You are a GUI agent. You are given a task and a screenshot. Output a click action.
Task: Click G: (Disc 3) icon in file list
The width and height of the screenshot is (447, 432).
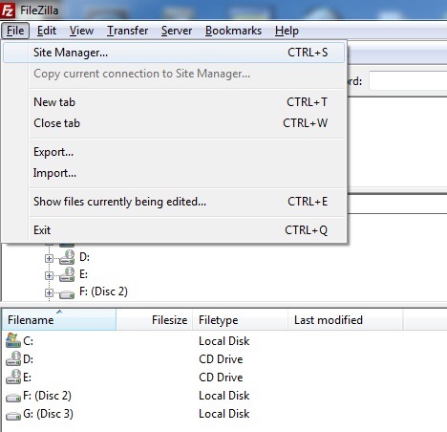point(13,416)
